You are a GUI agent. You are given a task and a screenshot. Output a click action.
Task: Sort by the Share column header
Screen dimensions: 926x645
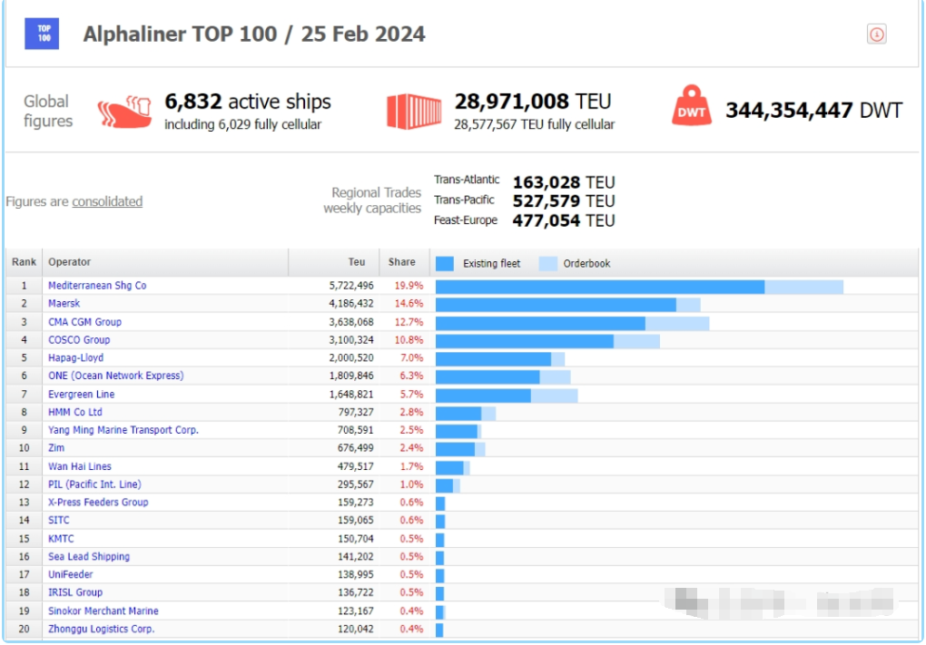pos(401,262)
